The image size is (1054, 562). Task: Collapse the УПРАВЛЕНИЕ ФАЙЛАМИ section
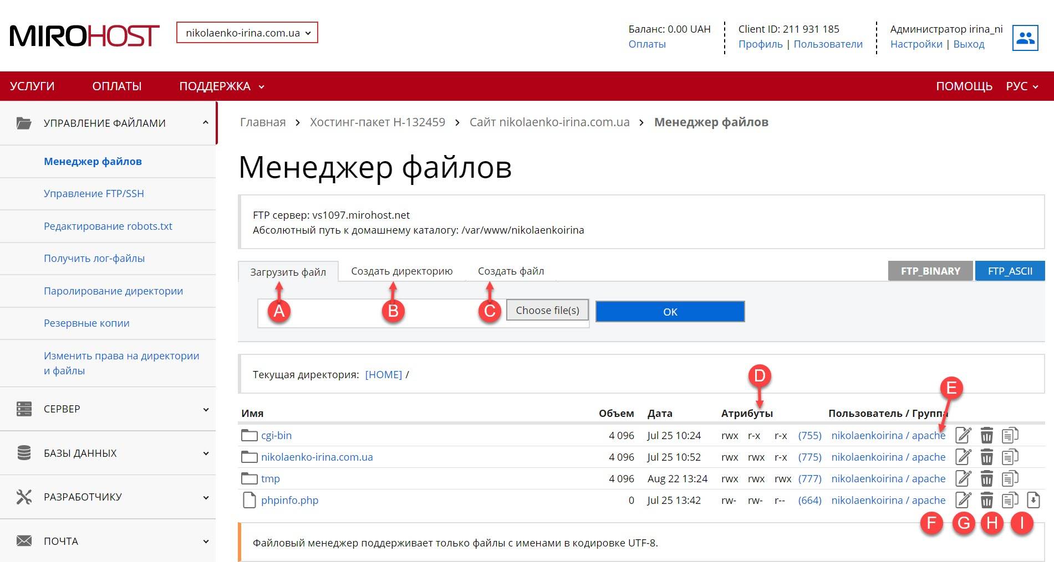click(x=108, y=123)
